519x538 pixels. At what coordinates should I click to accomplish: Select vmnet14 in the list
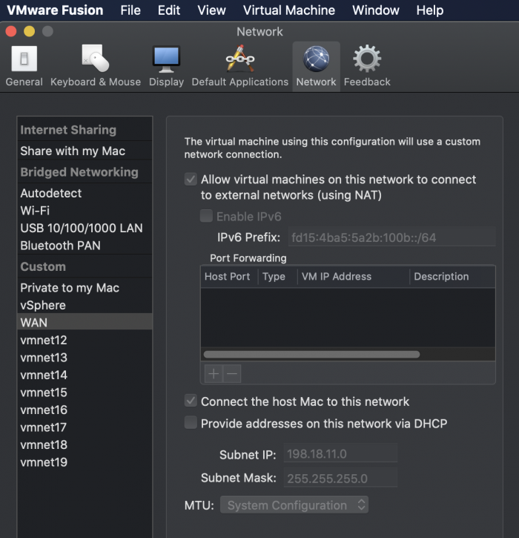pyautogui.click(x=85, y=375)
